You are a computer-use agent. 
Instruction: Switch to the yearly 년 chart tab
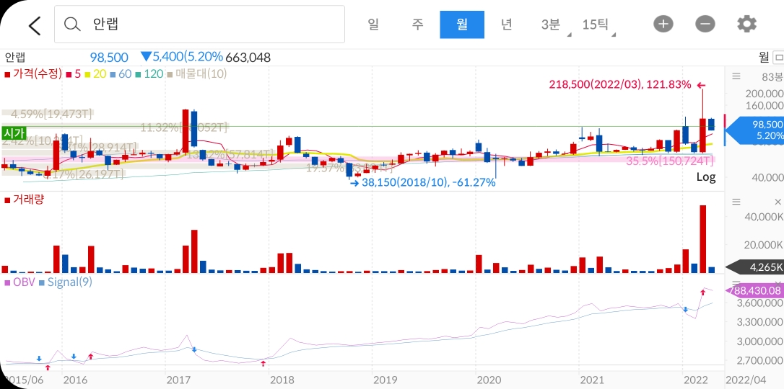[x=507, y=24]
